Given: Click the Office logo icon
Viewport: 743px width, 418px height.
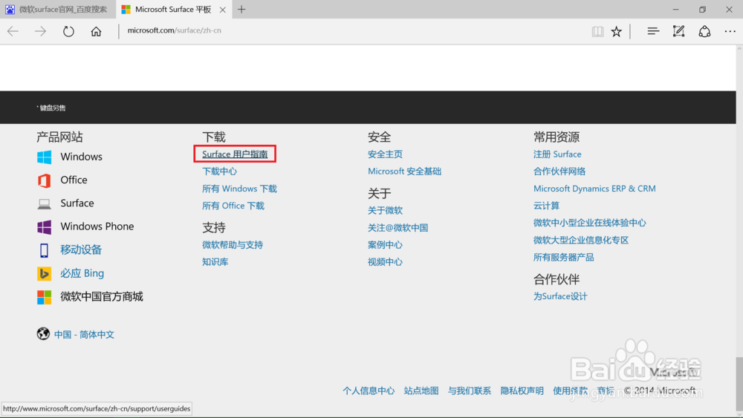Looking at the screenshot, I should 44,180.
